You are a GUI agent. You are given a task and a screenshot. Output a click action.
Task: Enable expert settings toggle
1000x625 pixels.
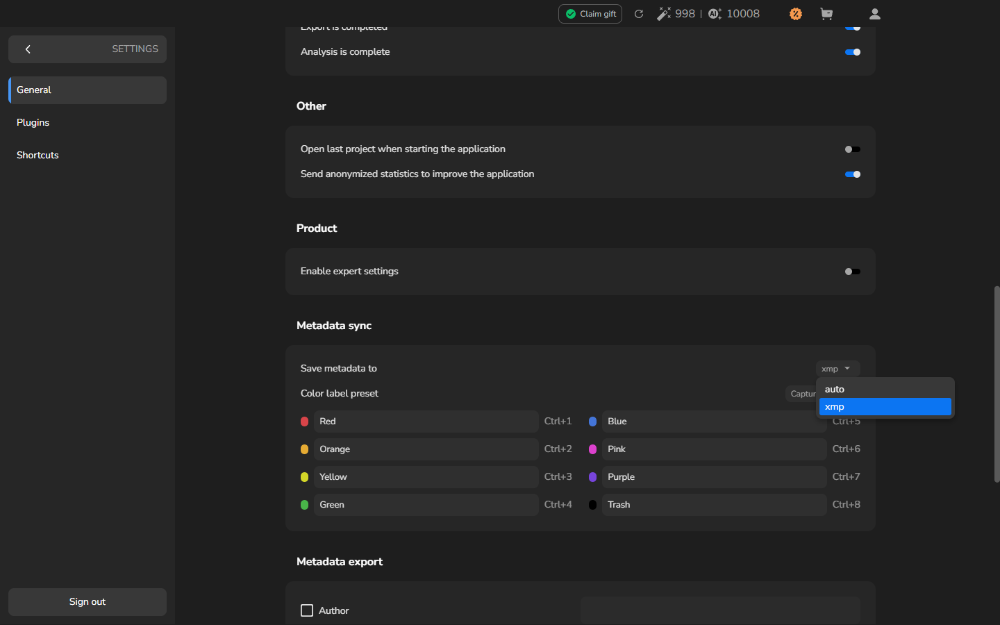coord(853,272)
